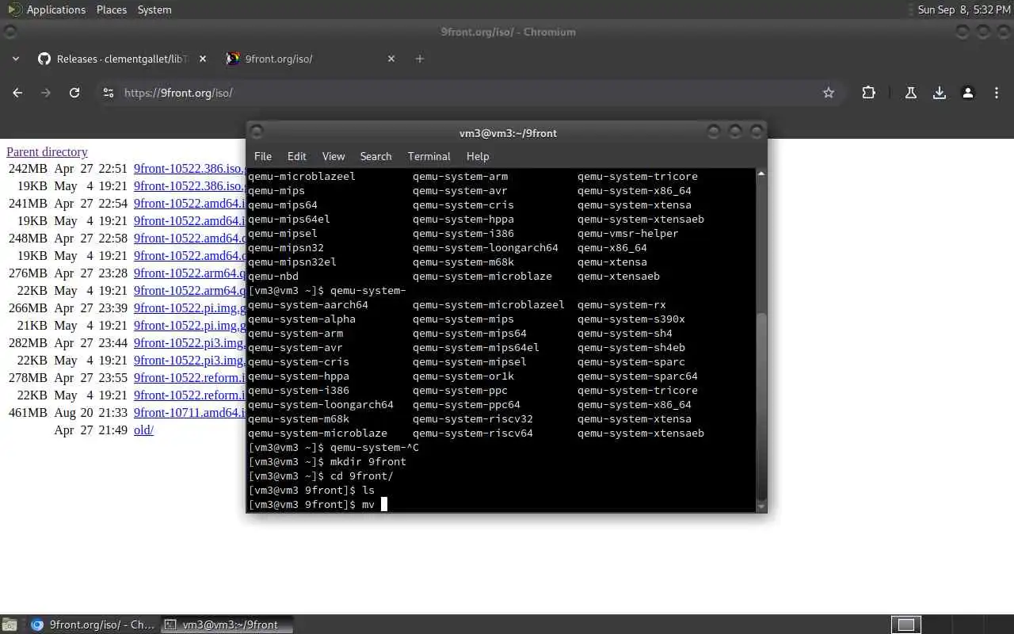This screenshot has width=1014, height=634.
Task: Open Chromium's three-dot menu
Action: click(x=997, y=93)
